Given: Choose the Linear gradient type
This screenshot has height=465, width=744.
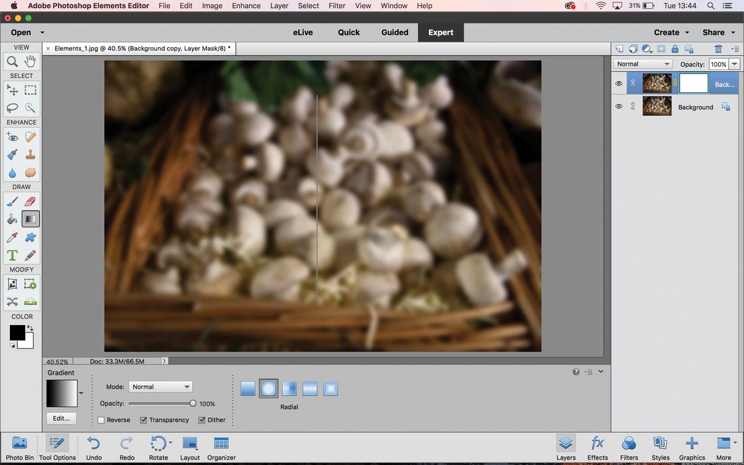Looking at the screenshot, I should click(248, 389).
